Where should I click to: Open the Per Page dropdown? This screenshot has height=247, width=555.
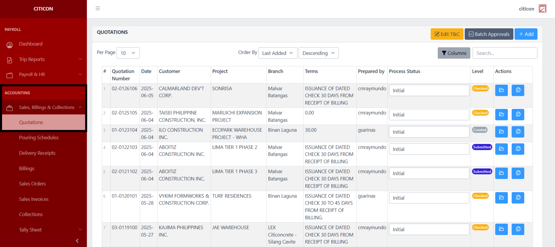pyautogui.click(x=128, y=53)
